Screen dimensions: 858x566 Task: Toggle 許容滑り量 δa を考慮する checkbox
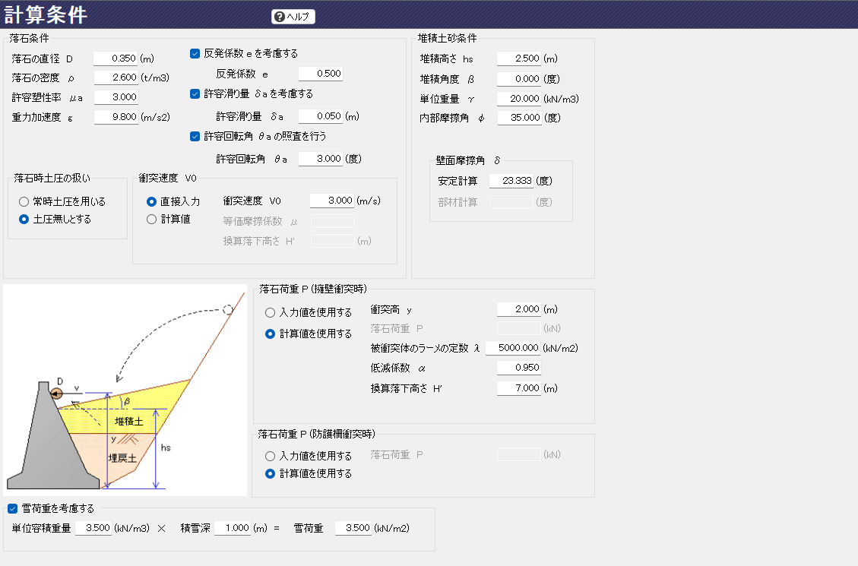click(195, 94)
